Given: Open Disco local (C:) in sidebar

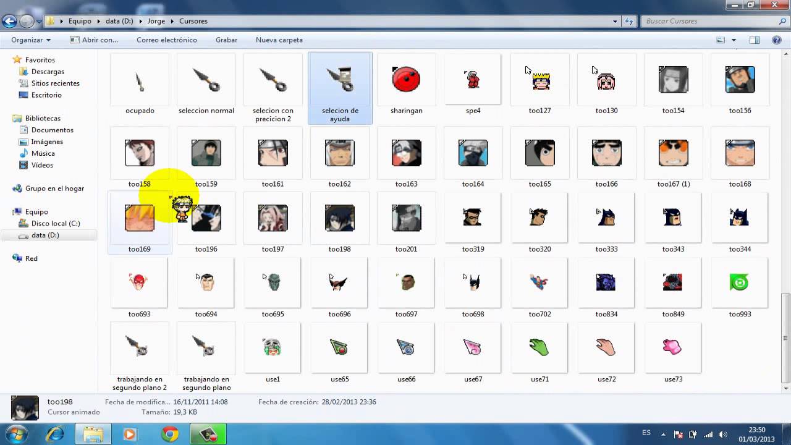Looking at the screenshot, I should (x=55, y=224).
